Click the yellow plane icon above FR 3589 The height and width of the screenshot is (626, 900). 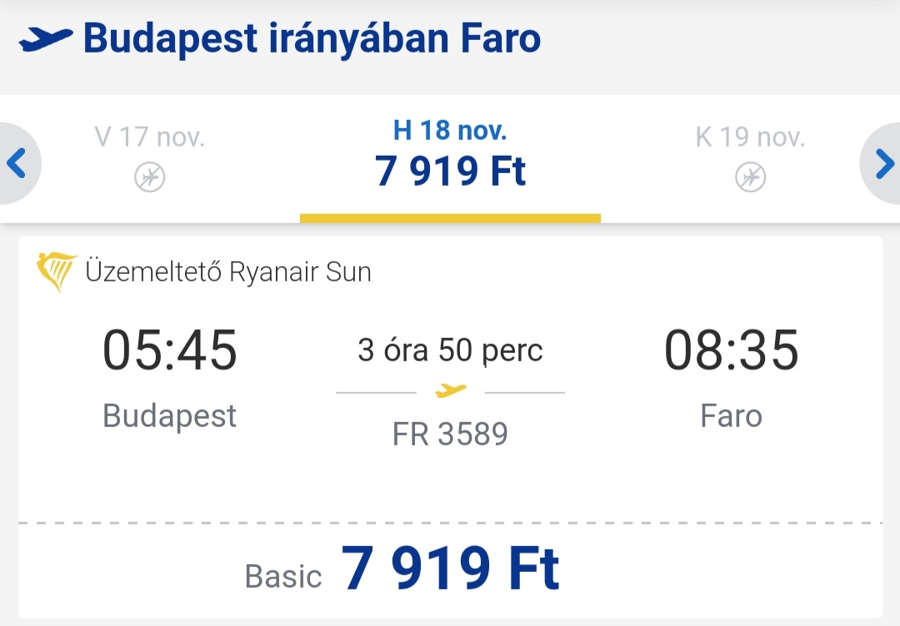coord(451,391)
